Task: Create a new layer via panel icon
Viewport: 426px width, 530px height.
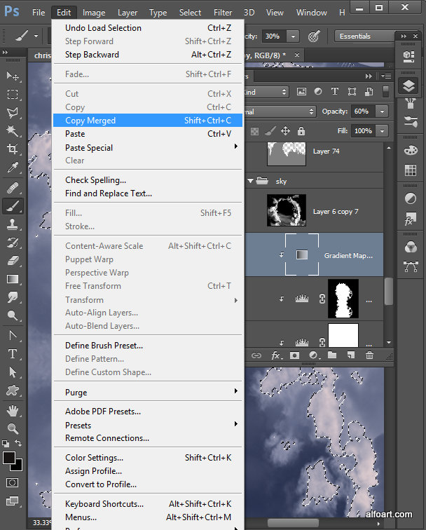Action: click(x=350, y=355)
